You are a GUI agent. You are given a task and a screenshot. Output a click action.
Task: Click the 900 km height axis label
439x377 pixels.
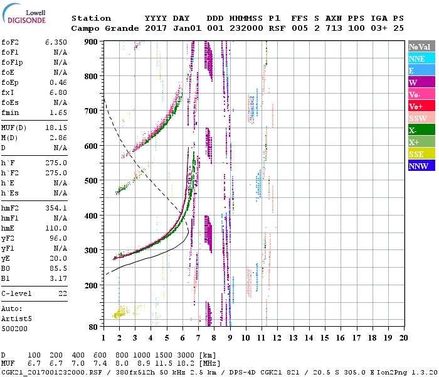(x=92, y=42)
